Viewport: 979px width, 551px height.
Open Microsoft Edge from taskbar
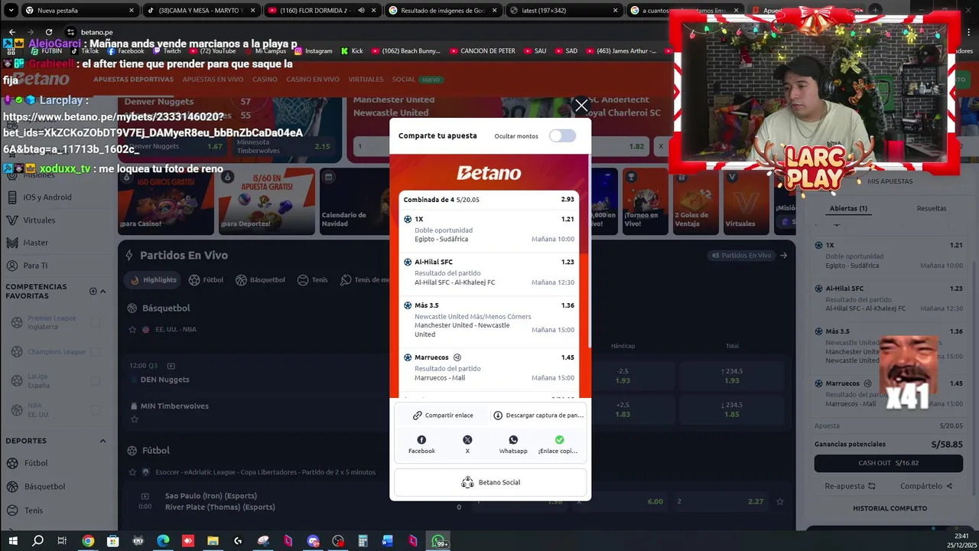pyautogui.click(x=163, y=541)
